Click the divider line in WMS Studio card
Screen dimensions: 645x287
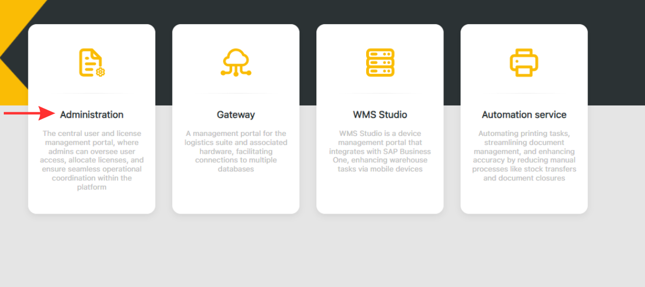coord(380,94)
